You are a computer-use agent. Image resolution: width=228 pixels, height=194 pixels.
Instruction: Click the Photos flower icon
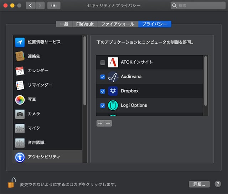[20, 100]
